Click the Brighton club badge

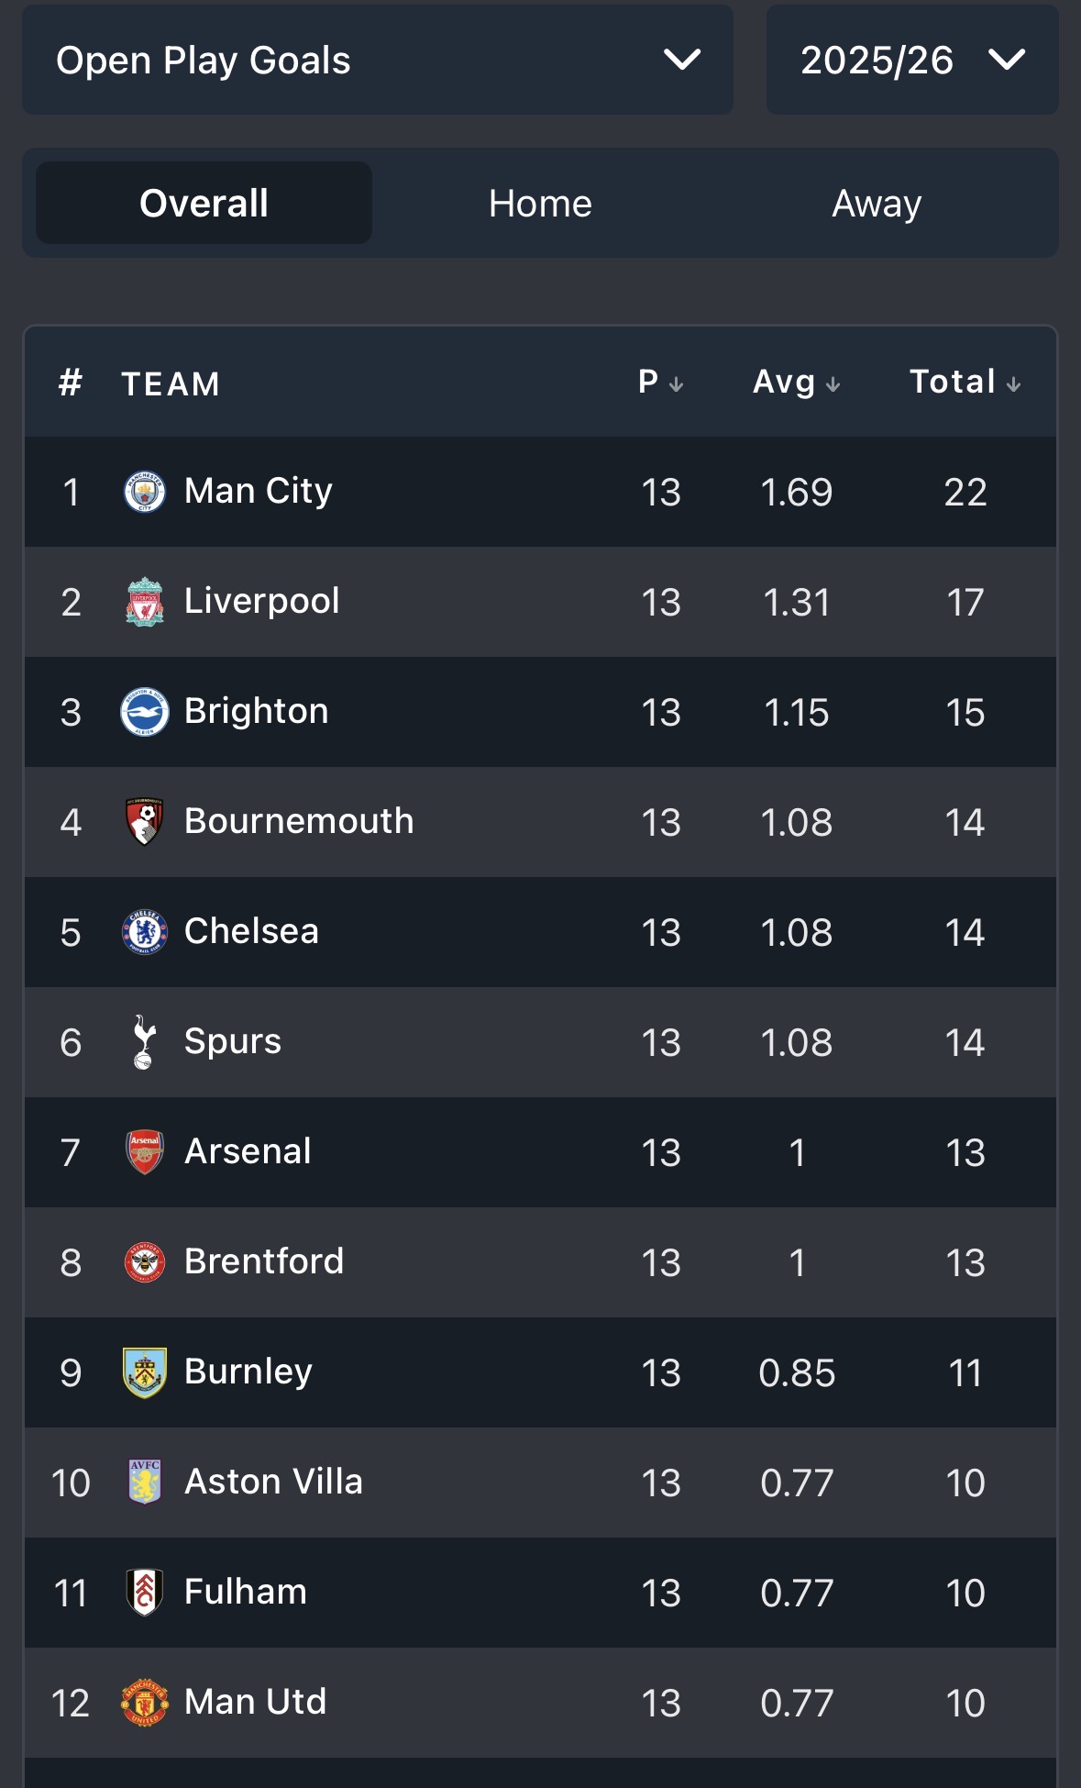coord(144,712)
